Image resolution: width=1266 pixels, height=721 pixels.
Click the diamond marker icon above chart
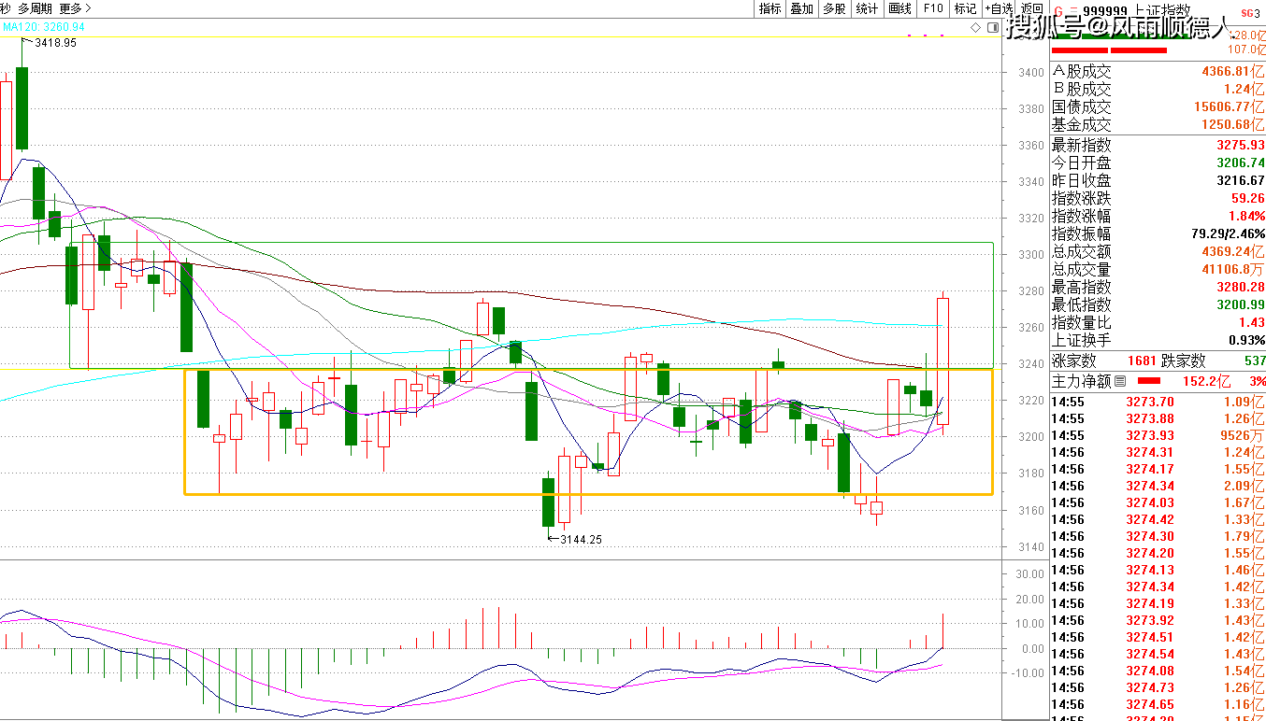click(976, 28)
